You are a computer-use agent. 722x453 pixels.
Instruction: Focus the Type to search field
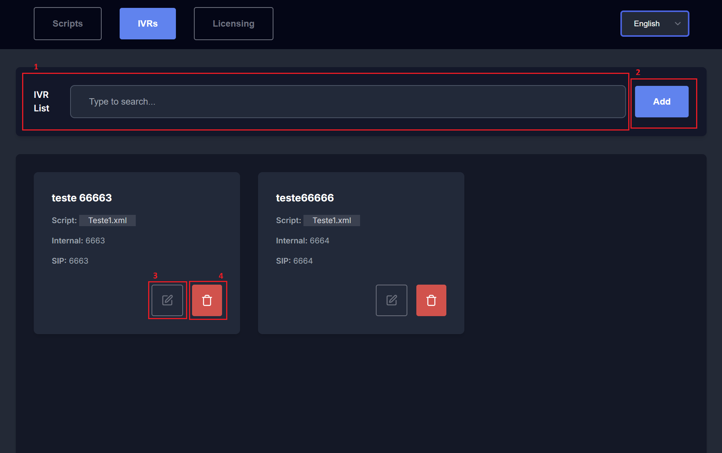point(347,102)
